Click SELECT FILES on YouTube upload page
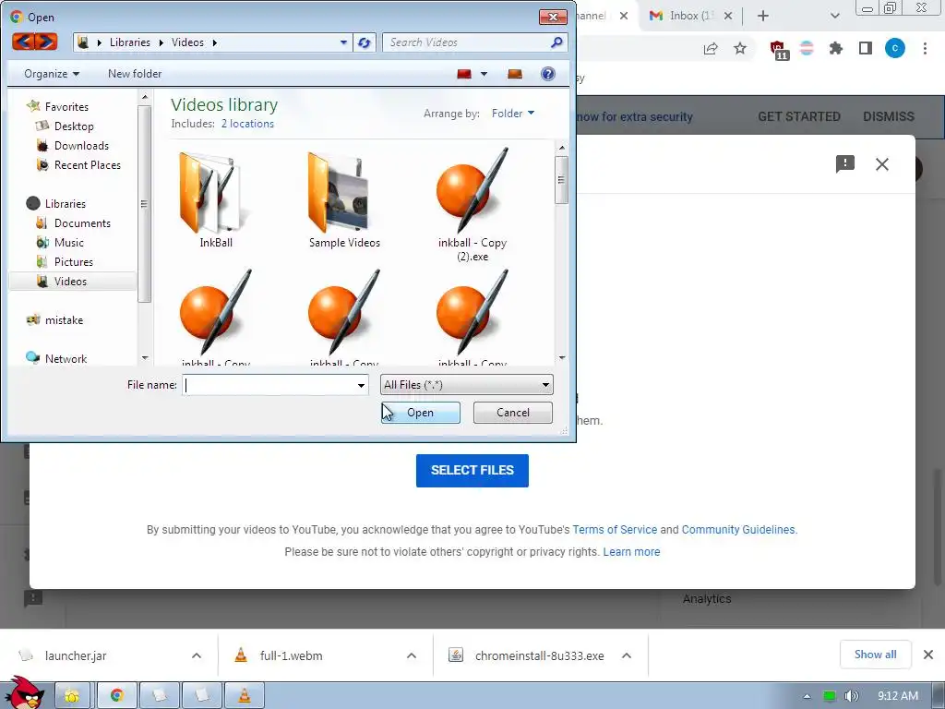 [472, 470]
